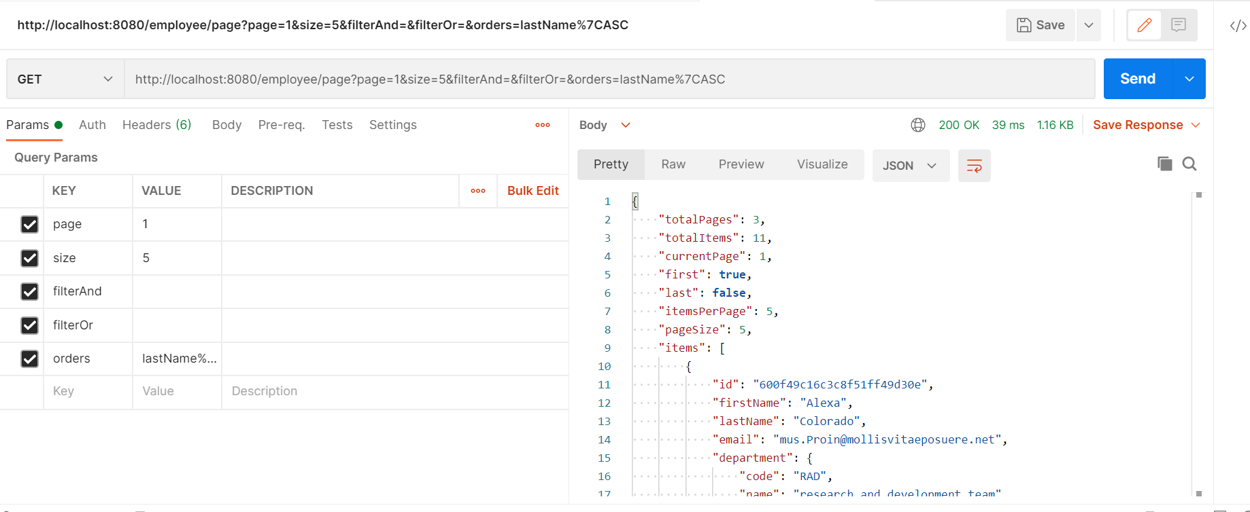Screen dimensions: 1250x512
Task: Open the code snippet panel icon
Action: point(1238,26)
